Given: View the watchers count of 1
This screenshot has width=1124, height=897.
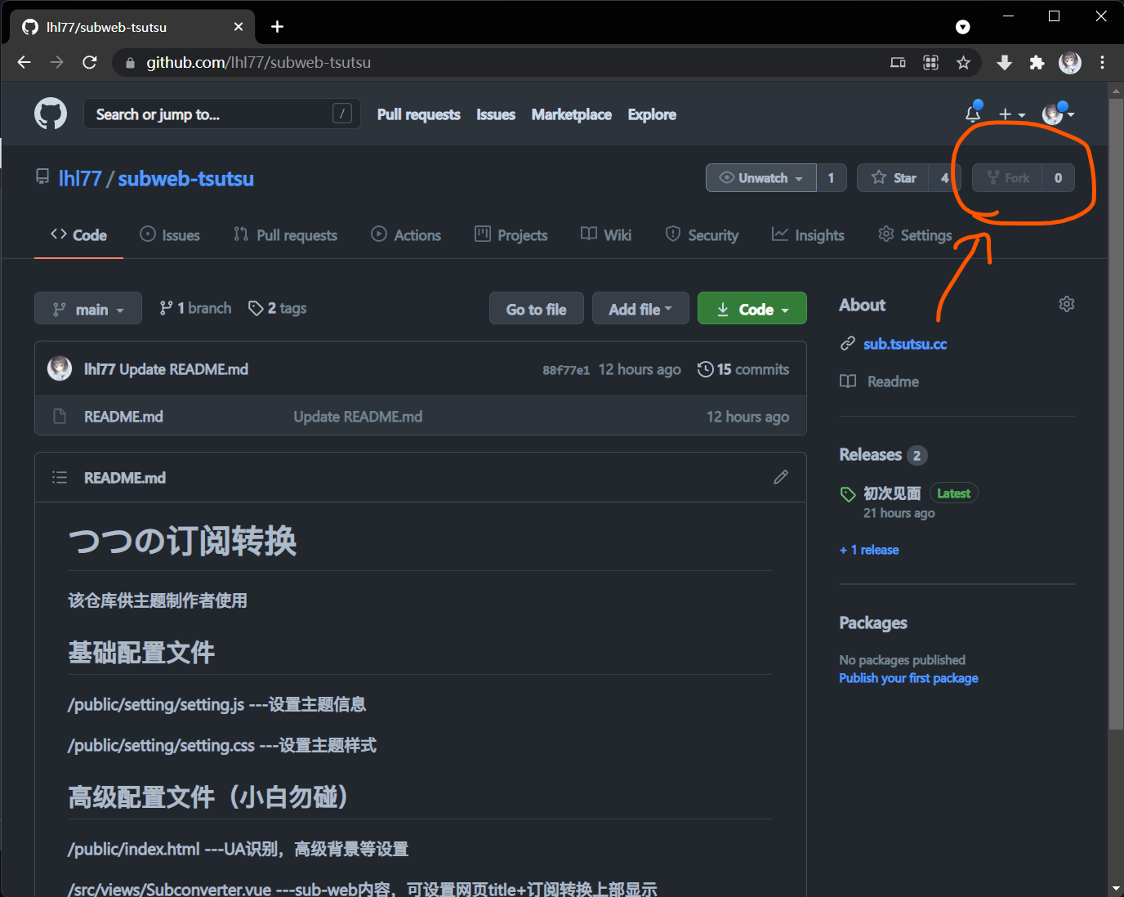Looking at the screenshot, I should pyautogui.click(x=831, y=178).
